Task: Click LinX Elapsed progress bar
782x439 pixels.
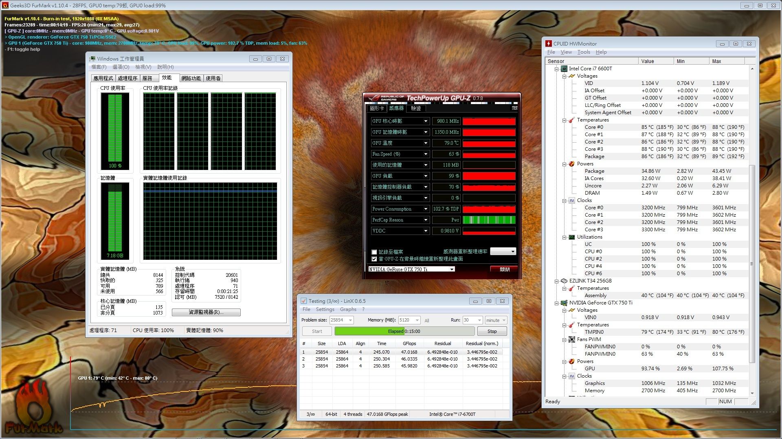Action: [404, 331]
